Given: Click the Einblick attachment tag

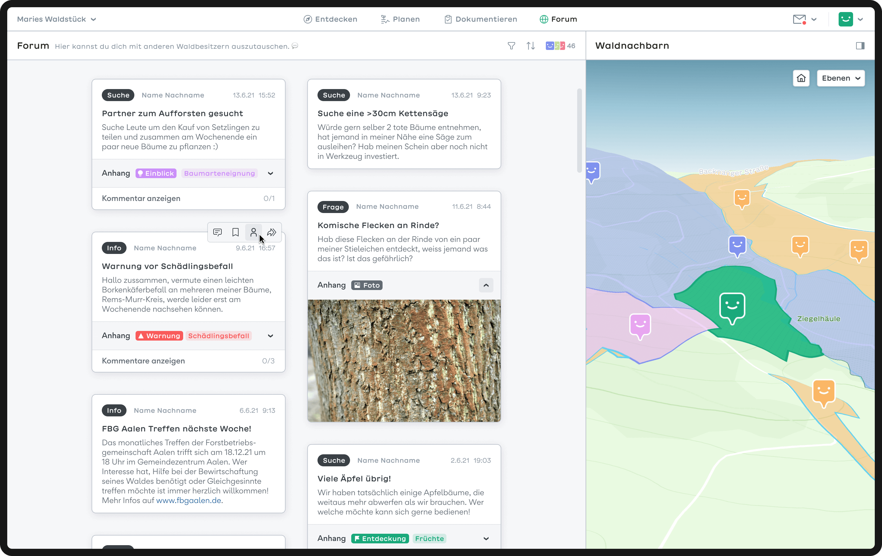Looking at the screenshot, I should (156, 173).
